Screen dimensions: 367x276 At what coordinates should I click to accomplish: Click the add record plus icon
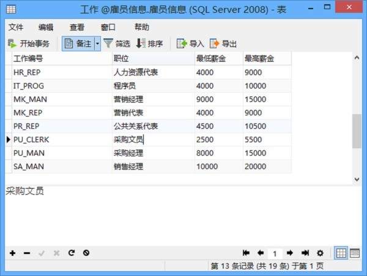click(12, 253)
